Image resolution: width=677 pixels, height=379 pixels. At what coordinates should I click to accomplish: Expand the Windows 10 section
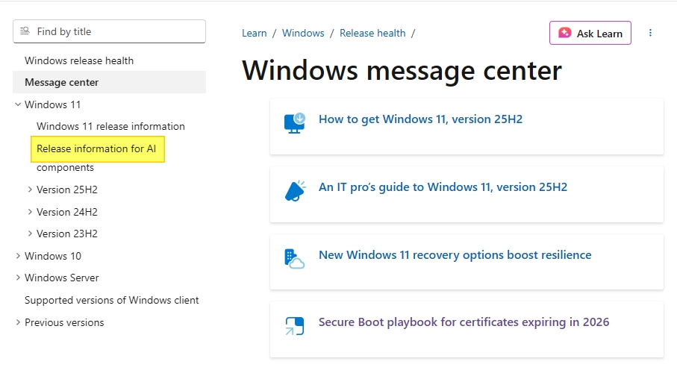pos(18,256)
